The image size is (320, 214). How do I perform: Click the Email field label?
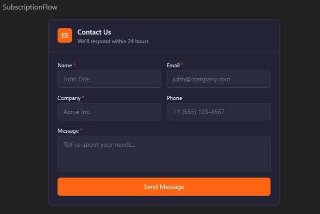click(x=173, y=65)
